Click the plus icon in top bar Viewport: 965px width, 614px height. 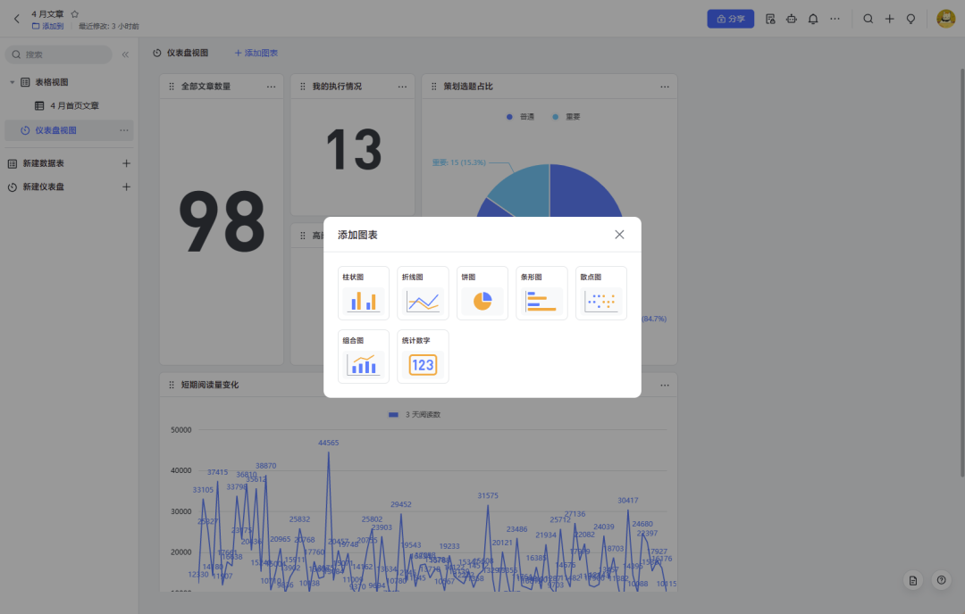click(889, 19)
